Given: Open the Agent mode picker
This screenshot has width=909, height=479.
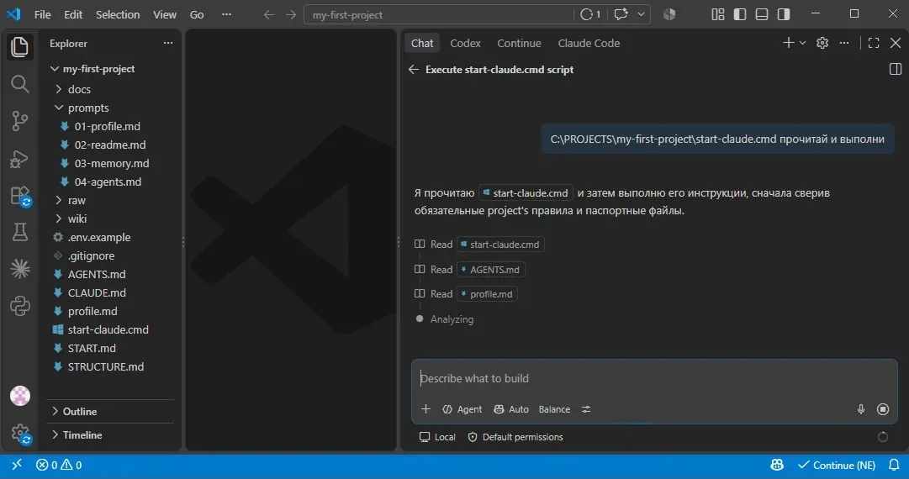Looking at the screenshot, I should [x=462, y=409].
